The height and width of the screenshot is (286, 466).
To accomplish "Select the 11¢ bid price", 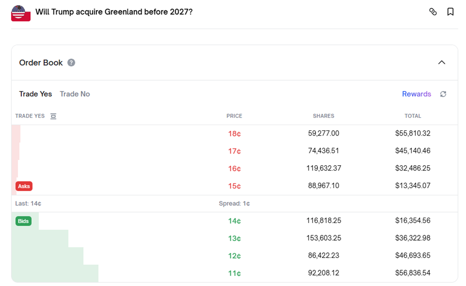I will coord(234,273).
